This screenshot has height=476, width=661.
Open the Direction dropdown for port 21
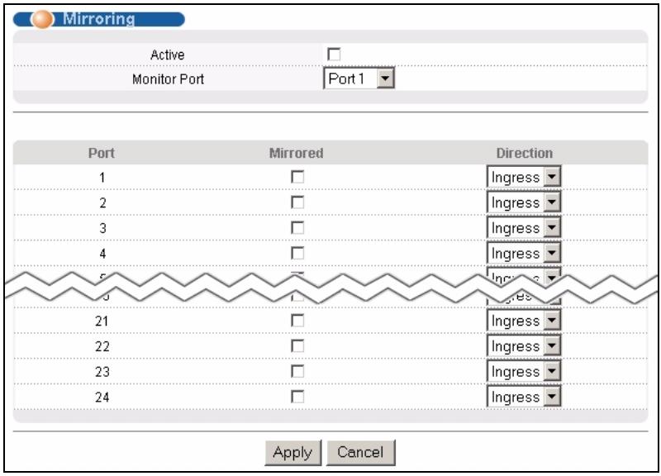click(524, 321)
